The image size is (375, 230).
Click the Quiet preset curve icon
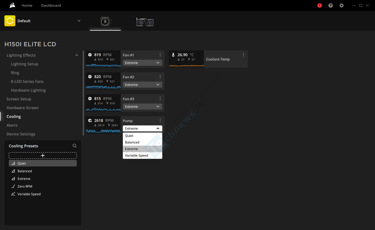(13, 163)
